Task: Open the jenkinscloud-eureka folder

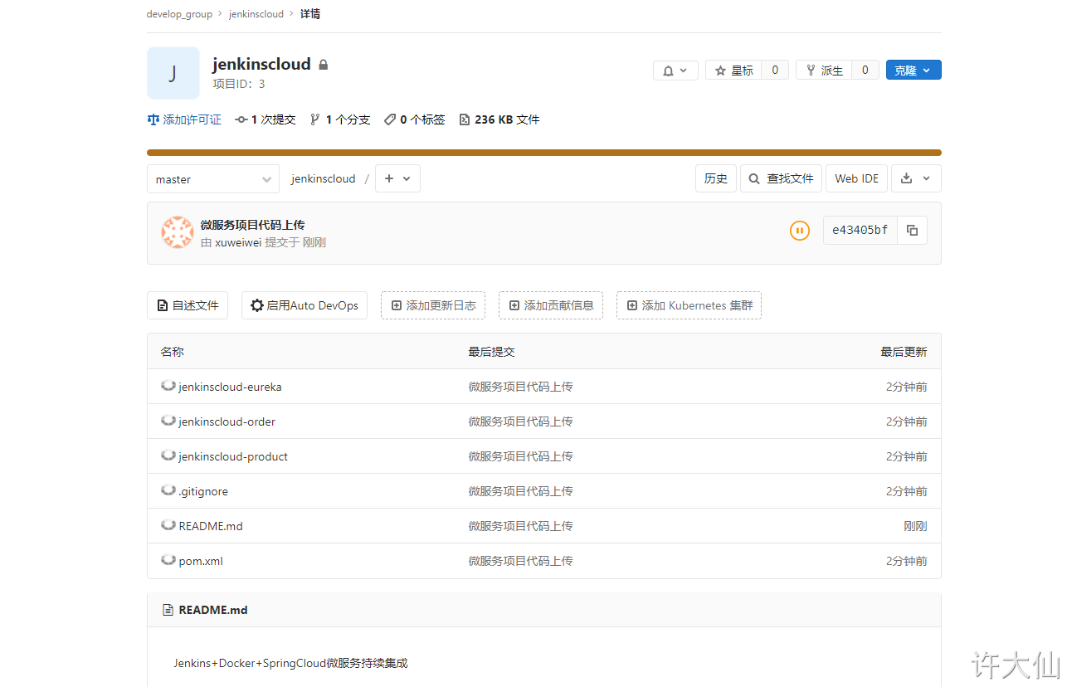Action: tap(230, 387)
